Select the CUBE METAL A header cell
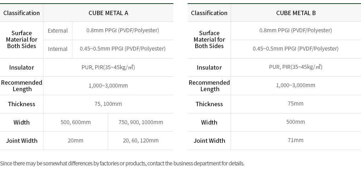Screen dimensions: 361x169 point(108,13)
